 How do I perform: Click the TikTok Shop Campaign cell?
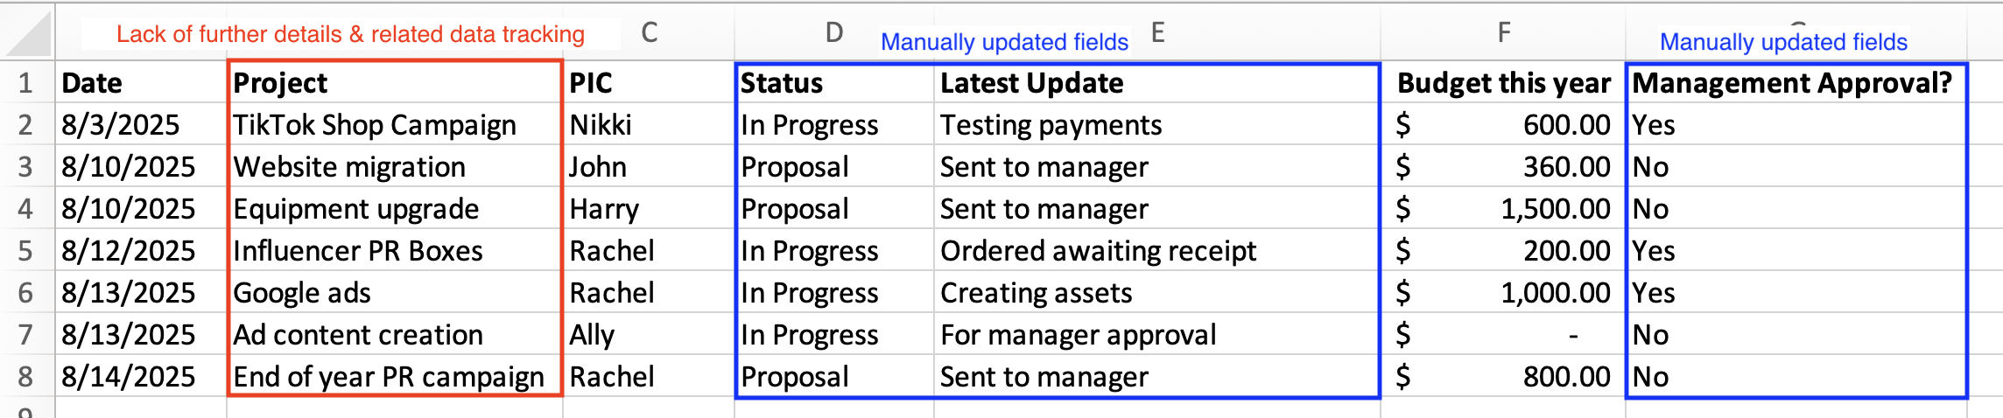[395, 125]
